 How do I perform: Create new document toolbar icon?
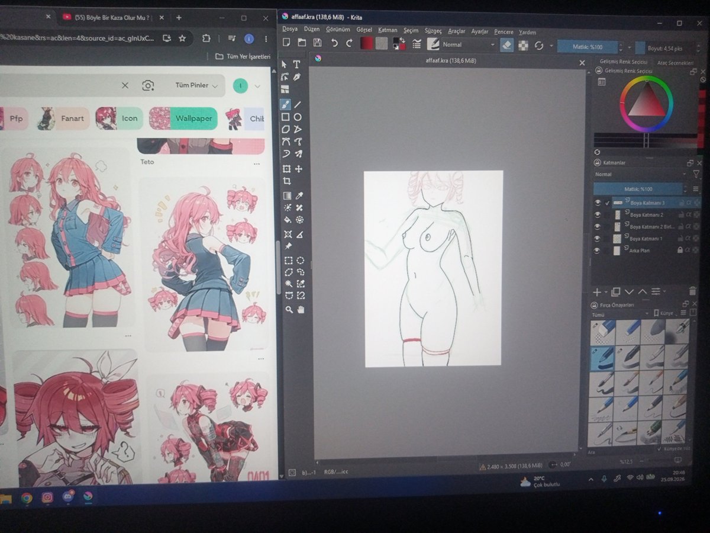(x=287, y=42)
